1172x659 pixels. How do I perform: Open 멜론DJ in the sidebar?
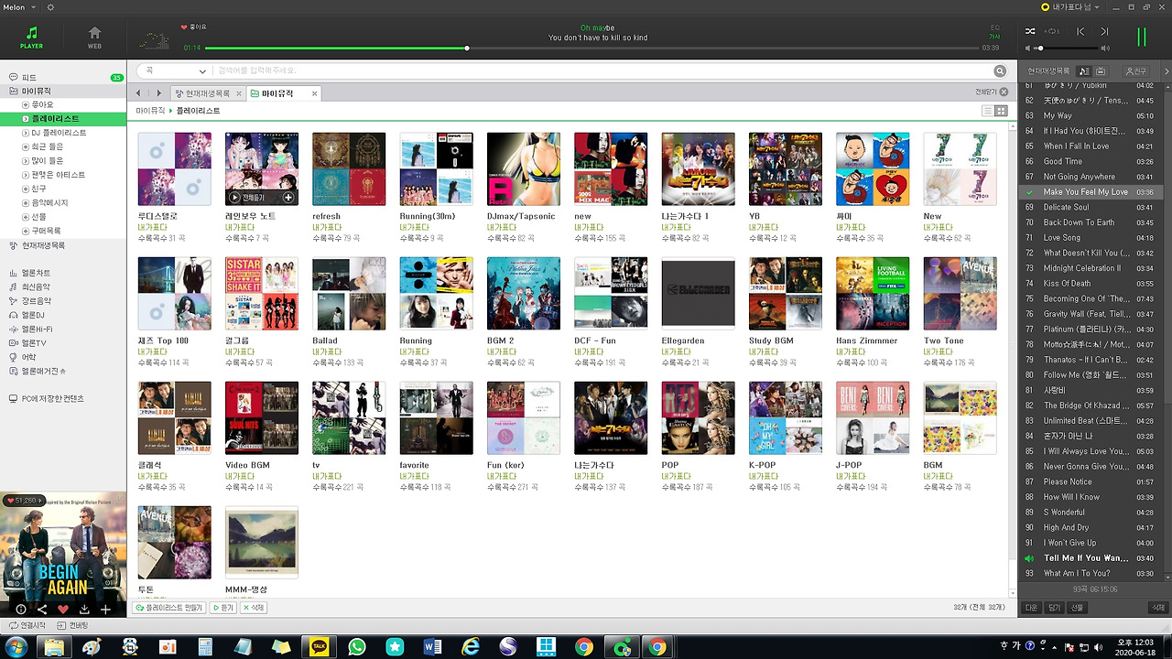[33, 315]
